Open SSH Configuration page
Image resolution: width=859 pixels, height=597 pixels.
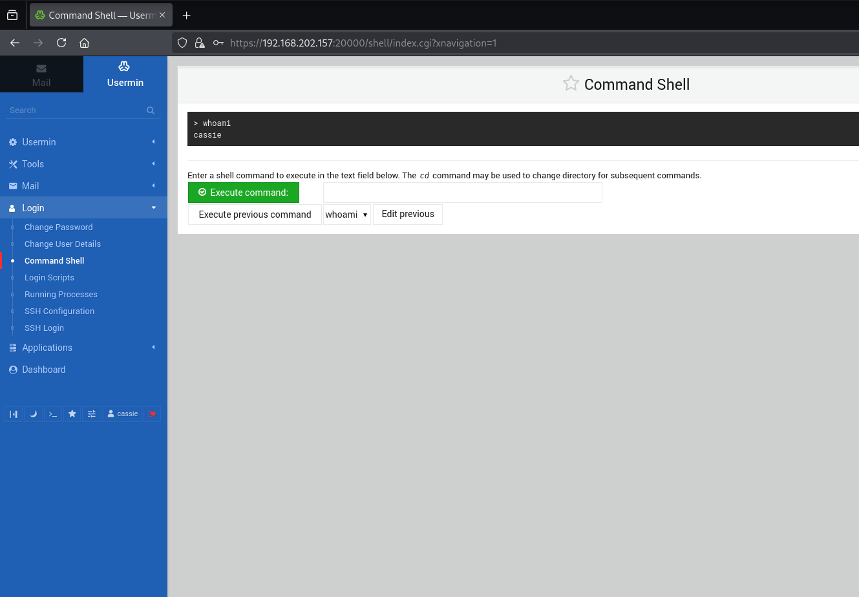click(59, 311)
